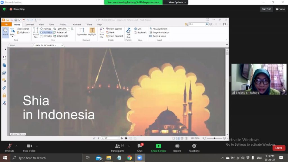
Task: Open the Participants panel
Action: coord(118,147)
